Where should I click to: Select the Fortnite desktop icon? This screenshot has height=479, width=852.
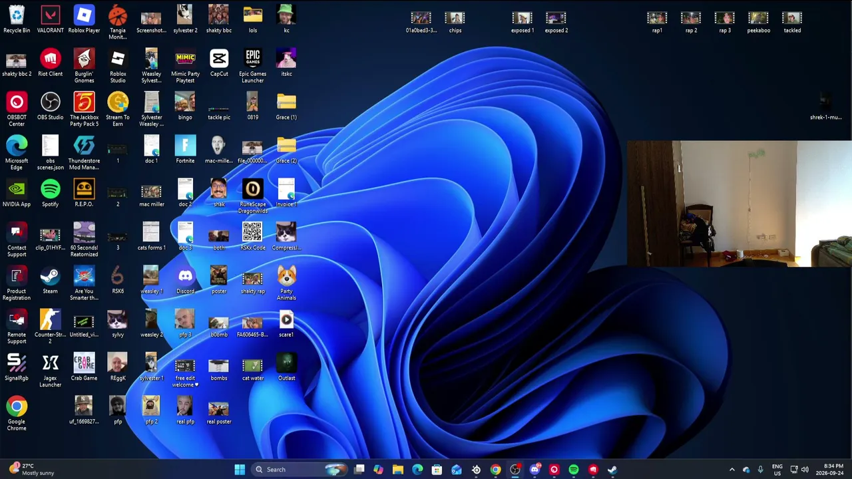(185, 150)
